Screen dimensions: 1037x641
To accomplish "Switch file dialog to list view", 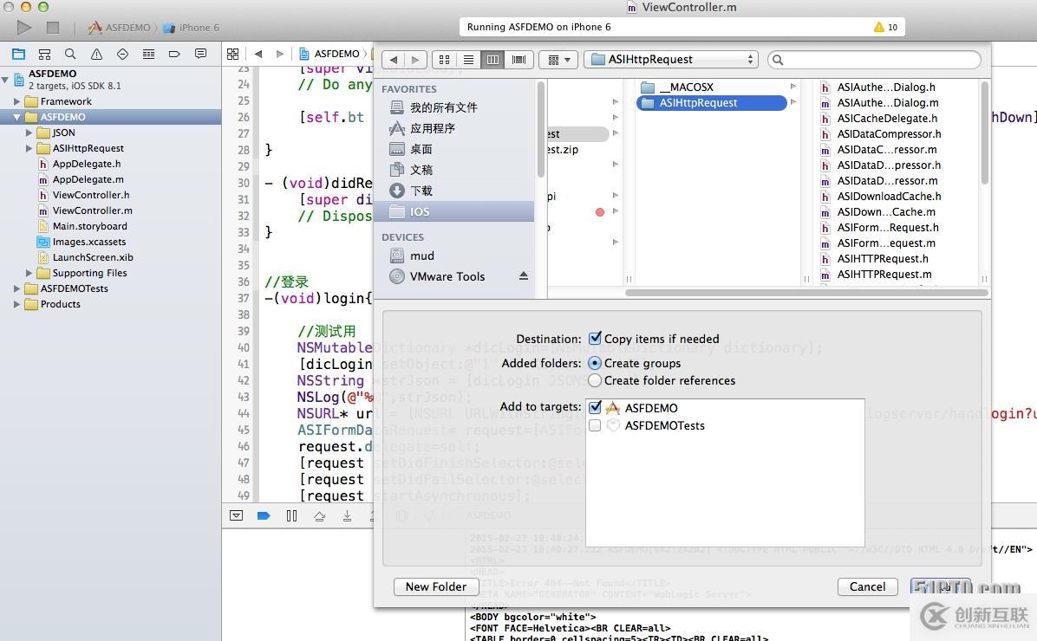I will pos(468,60).
